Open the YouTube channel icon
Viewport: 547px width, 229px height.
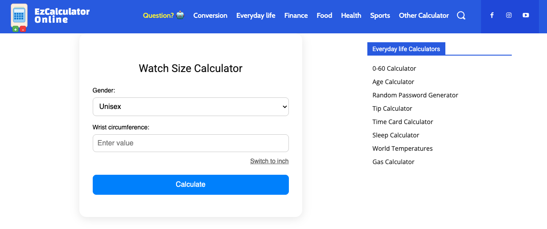click(x=526, y=15)
